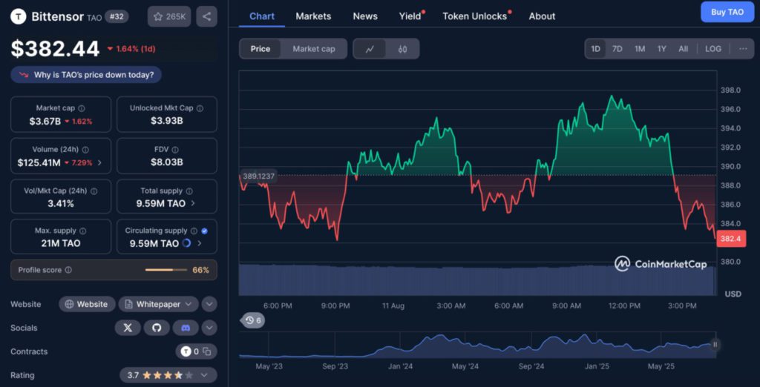Open the Discord social link icon
This screenshot has height=387, width=760.
(186, 328)
